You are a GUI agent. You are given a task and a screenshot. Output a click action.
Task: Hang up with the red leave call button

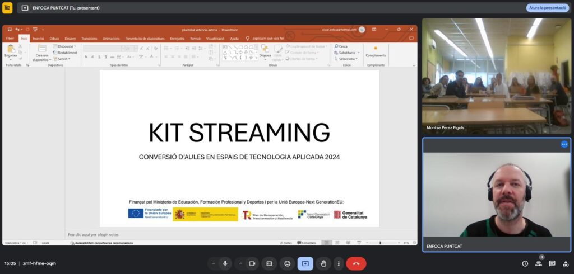[x=356, y=263]
